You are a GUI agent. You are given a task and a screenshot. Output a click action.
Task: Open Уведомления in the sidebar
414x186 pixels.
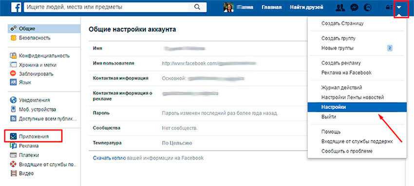tap(34, 100)
